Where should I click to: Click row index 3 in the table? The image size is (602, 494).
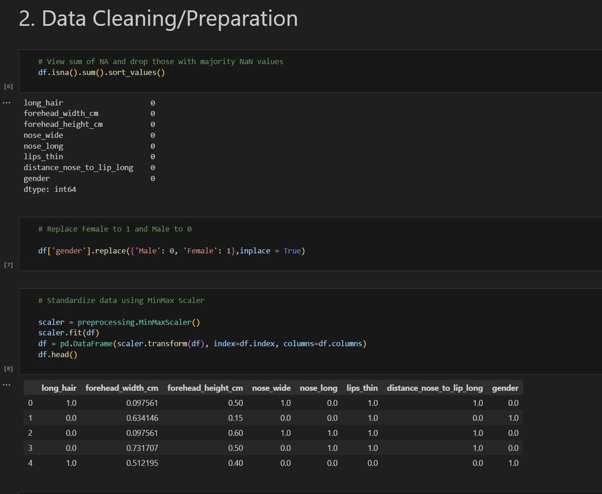tap(30, 448)
